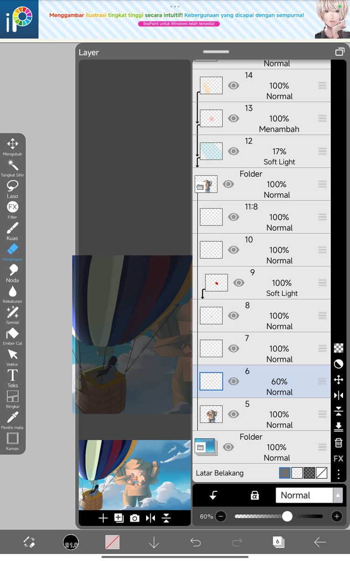
Task: Toggle visibility of layer 5
Action: (233, 414)
